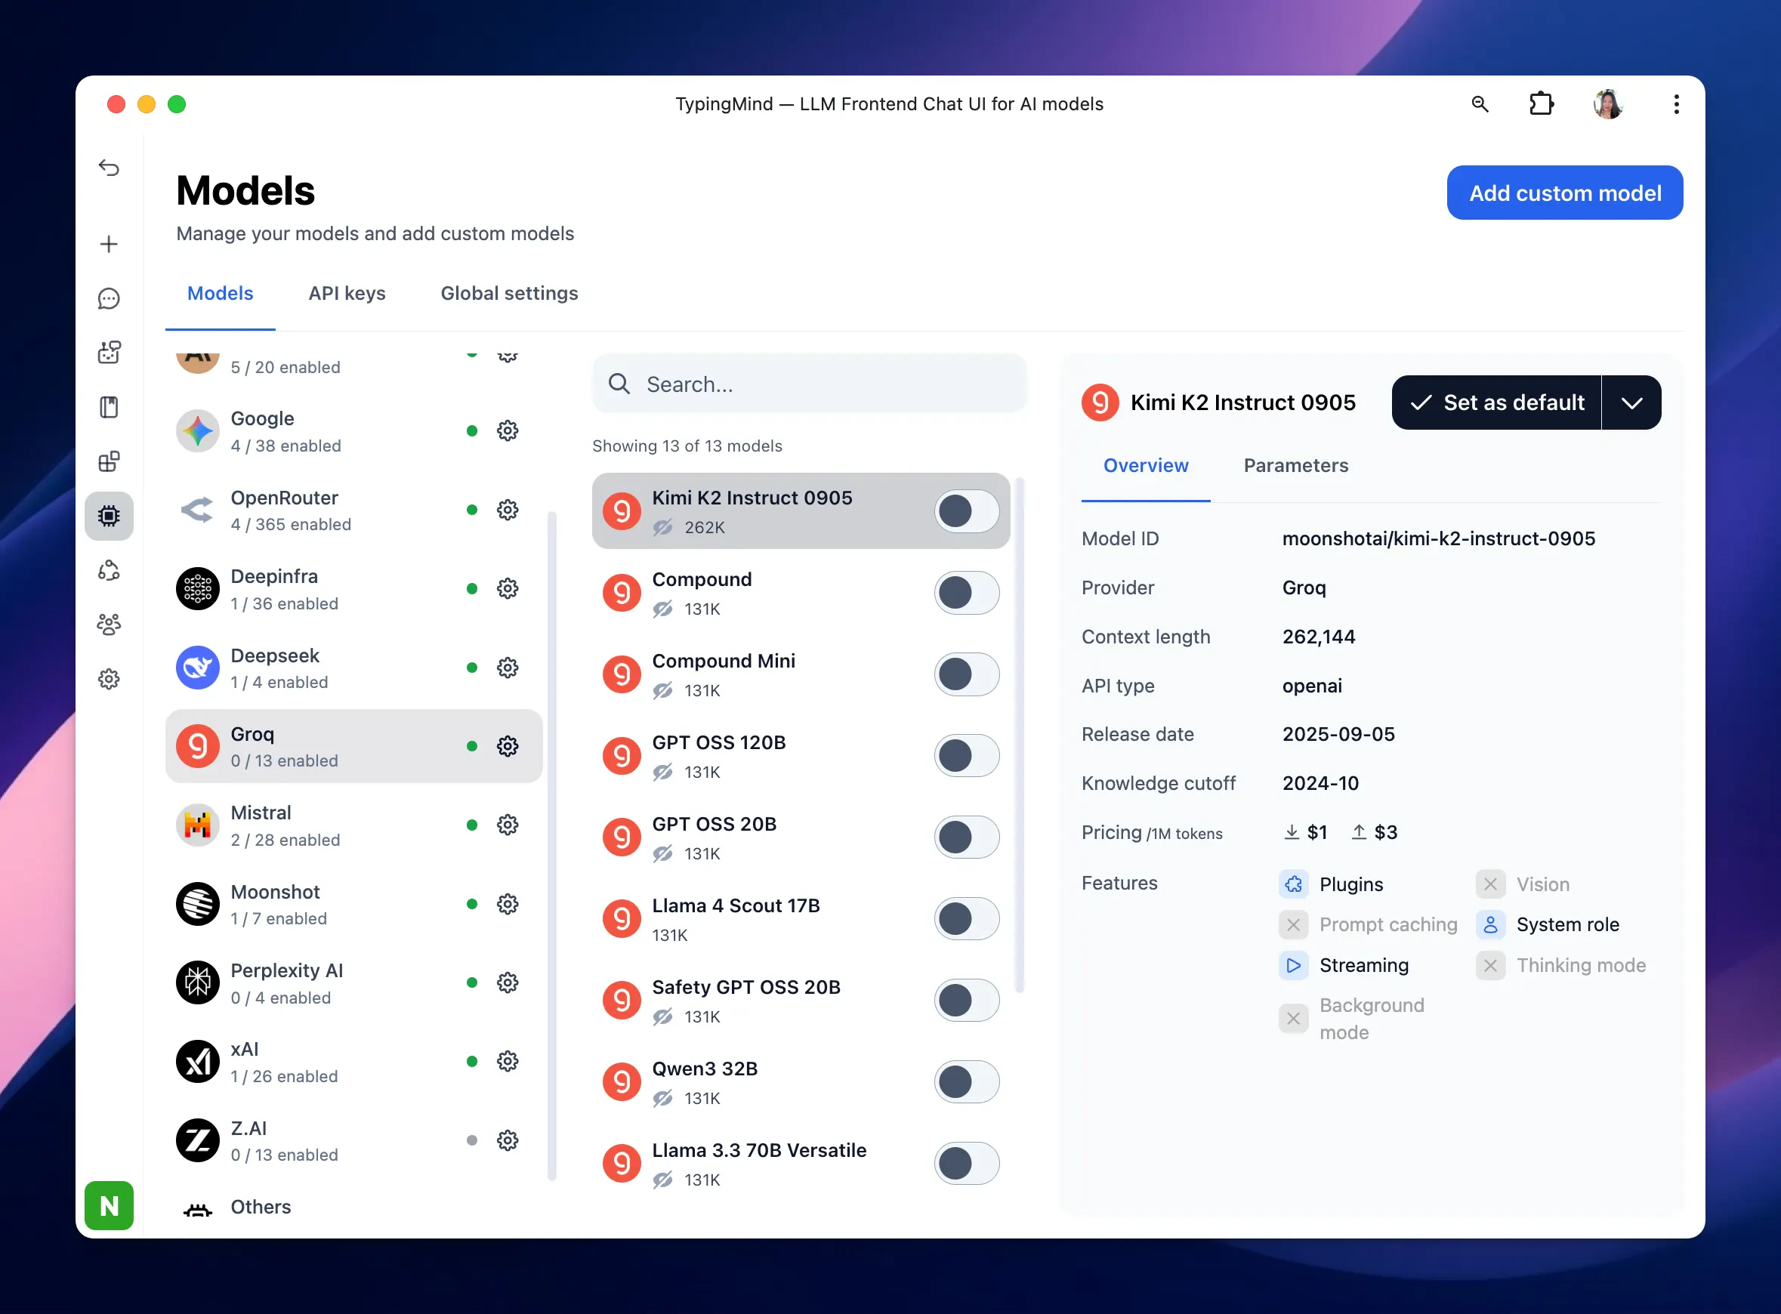Open Groq provider settings gear

coord(508,746)
